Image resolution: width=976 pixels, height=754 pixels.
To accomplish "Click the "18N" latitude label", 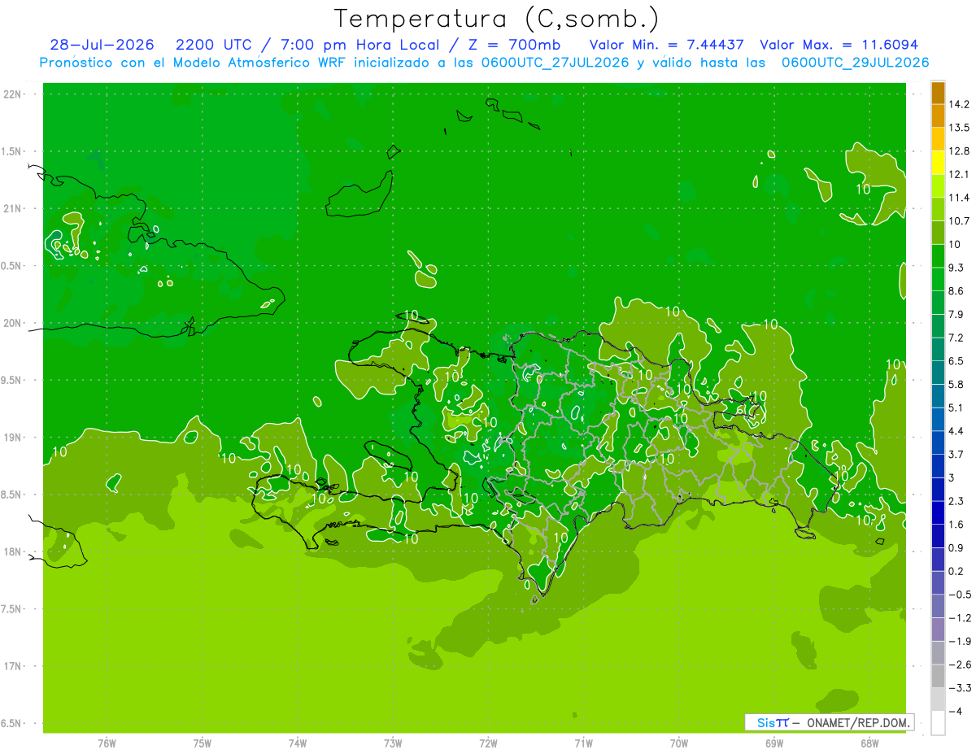I will pos(14,551).
